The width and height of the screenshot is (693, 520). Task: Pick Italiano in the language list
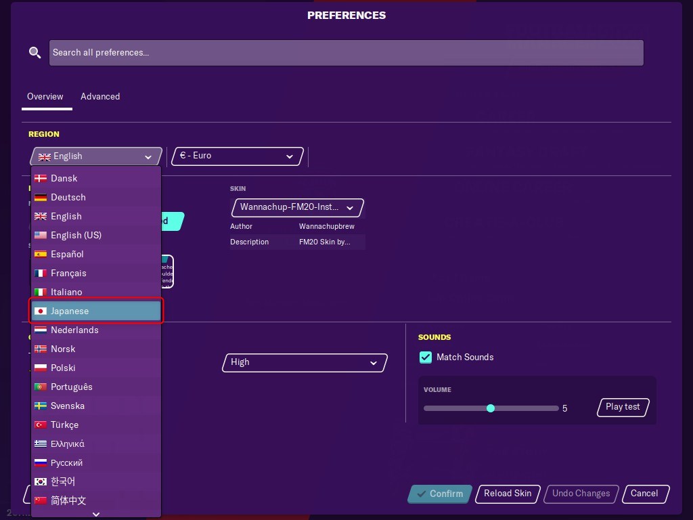(96, 292)
